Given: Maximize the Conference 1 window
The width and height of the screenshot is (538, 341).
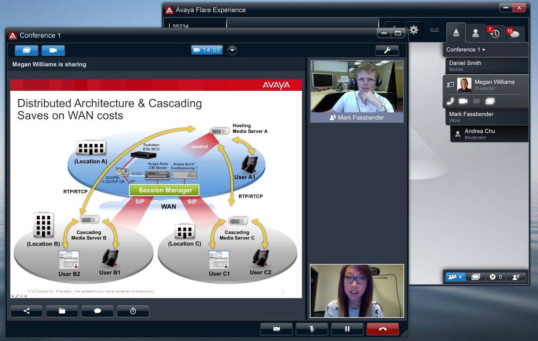Looking at the screenshot, I should tap(398, 33).
